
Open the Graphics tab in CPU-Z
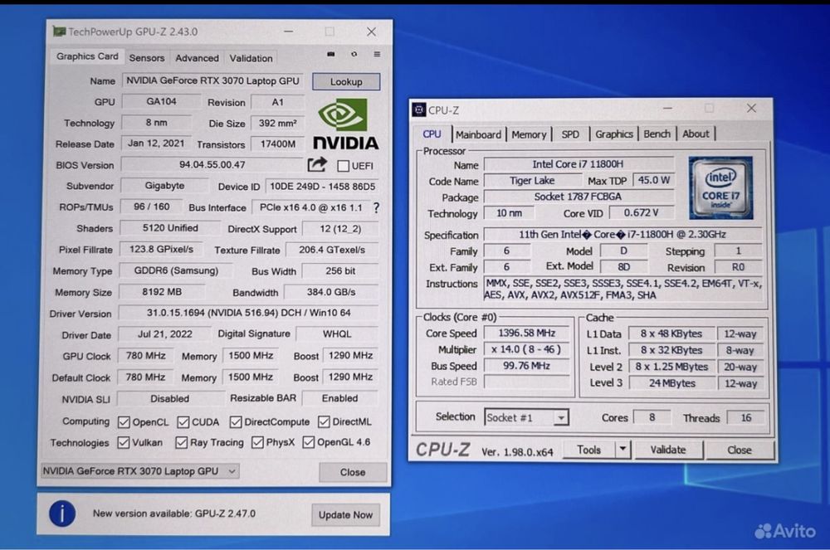(613, 134)
